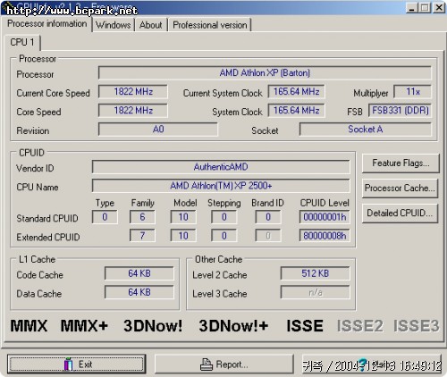Viewport: 447px width, 377px height.
Task: Click the Exit button
Action: coord(77,364)
